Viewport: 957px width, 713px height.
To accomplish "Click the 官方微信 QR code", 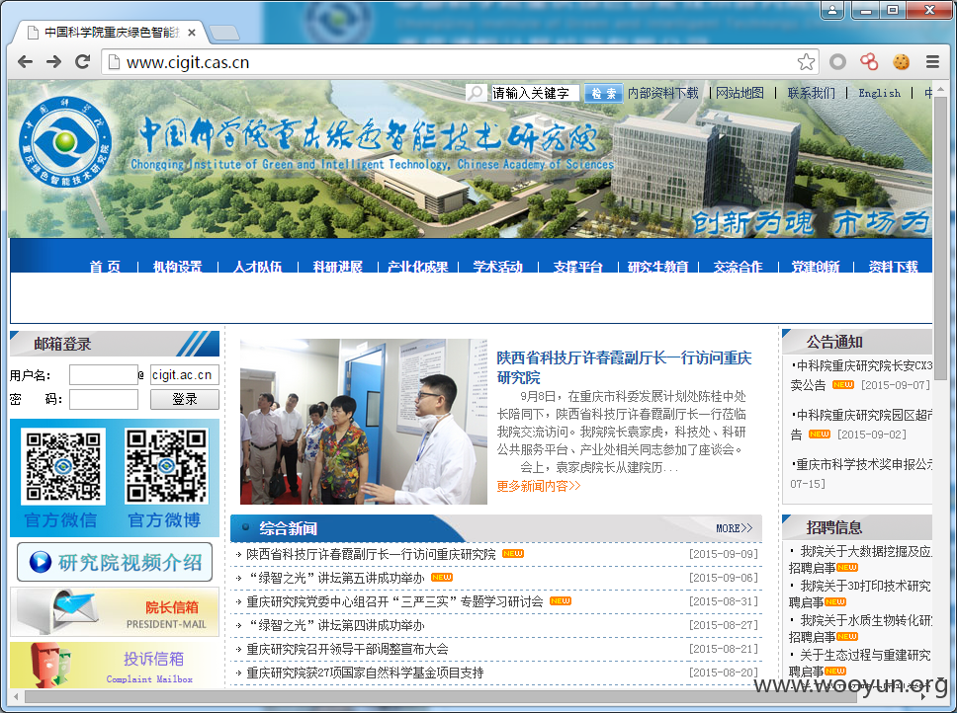I will point(63,466).
